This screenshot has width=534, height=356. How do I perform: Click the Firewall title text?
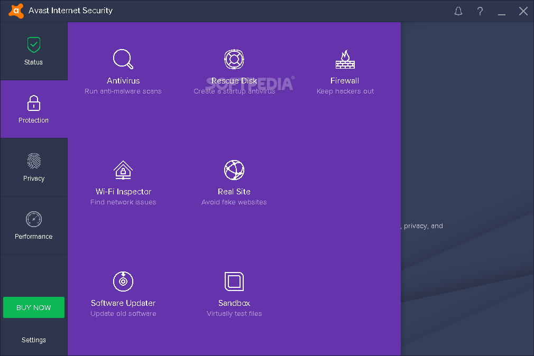click(x=345, y=81)
